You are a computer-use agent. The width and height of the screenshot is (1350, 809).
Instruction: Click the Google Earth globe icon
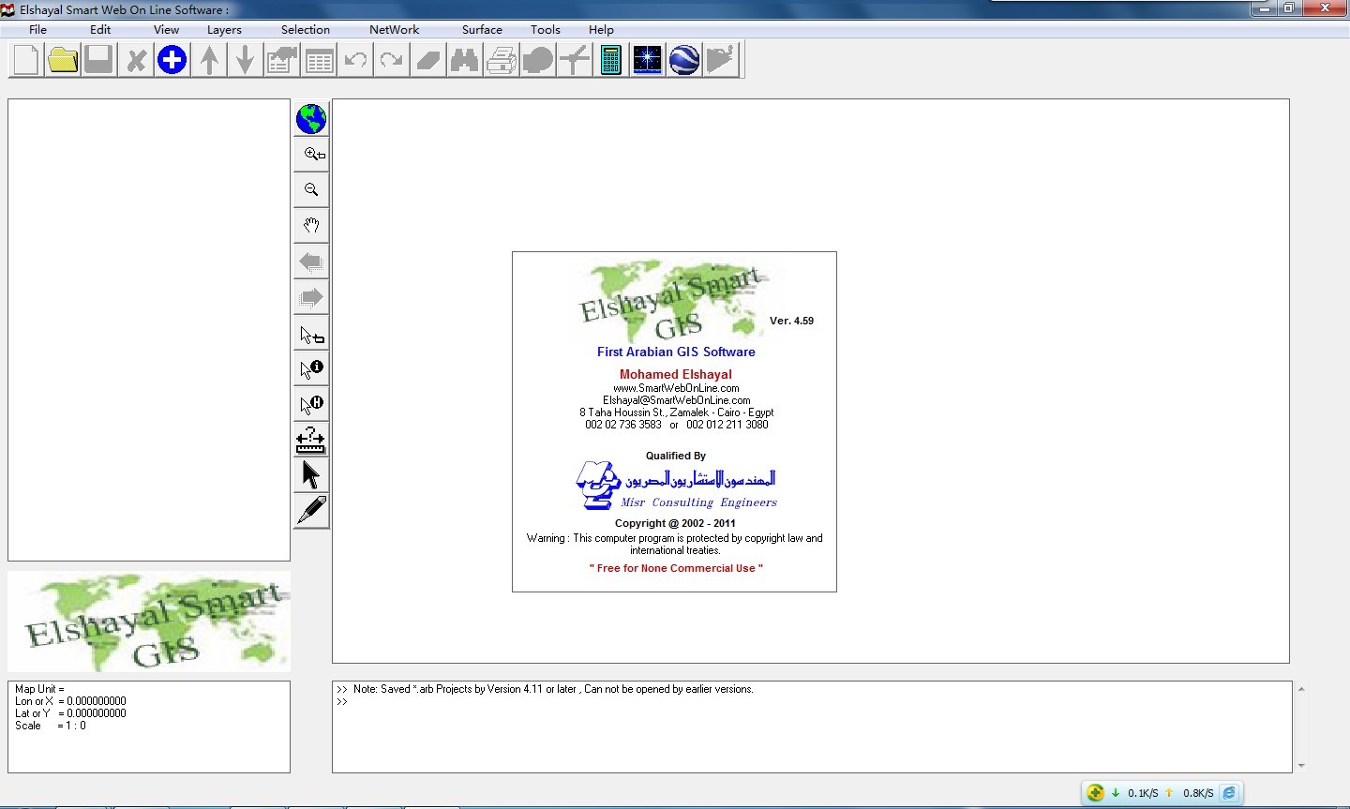pos(684,61)
